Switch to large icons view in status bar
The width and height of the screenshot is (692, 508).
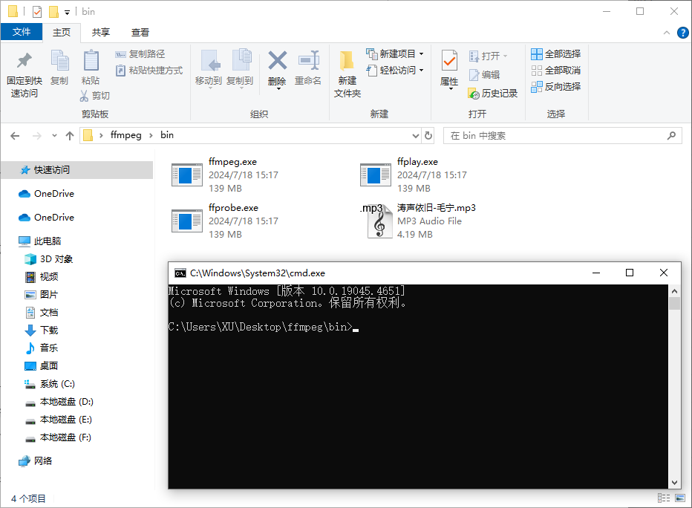(679, 498)
